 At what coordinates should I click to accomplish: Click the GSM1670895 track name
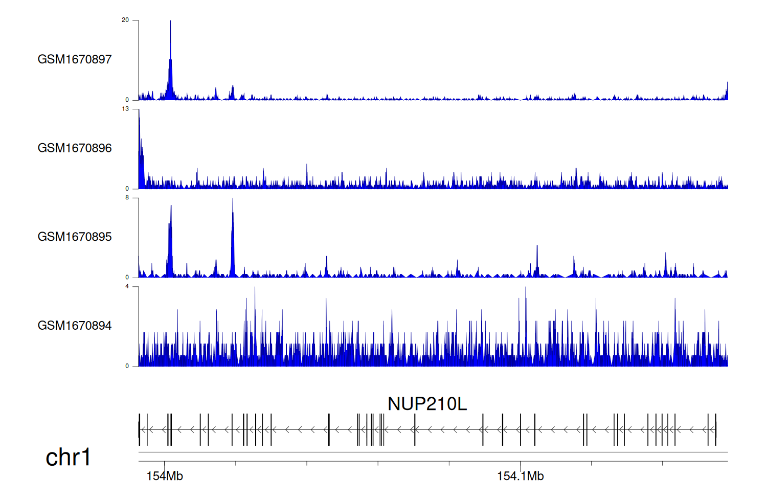(75, 237)
